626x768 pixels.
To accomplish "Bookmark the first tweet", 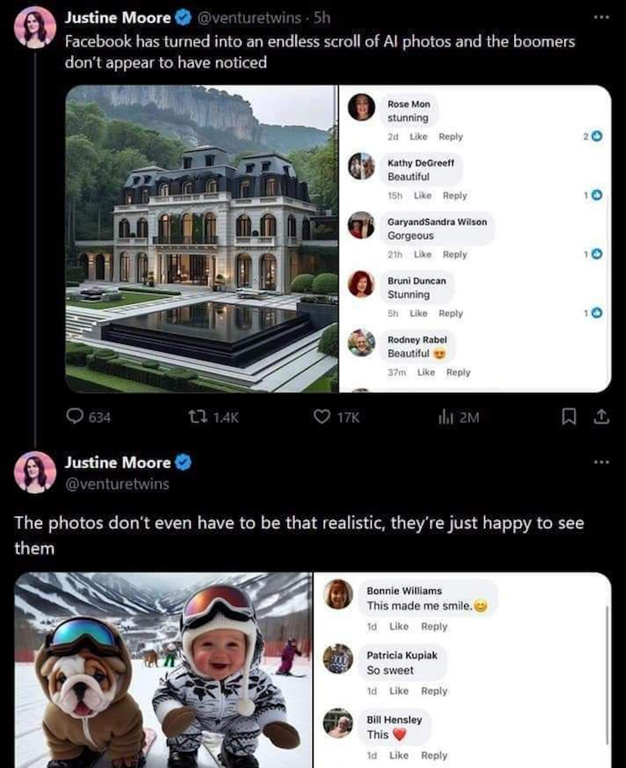I will [568, 417].
